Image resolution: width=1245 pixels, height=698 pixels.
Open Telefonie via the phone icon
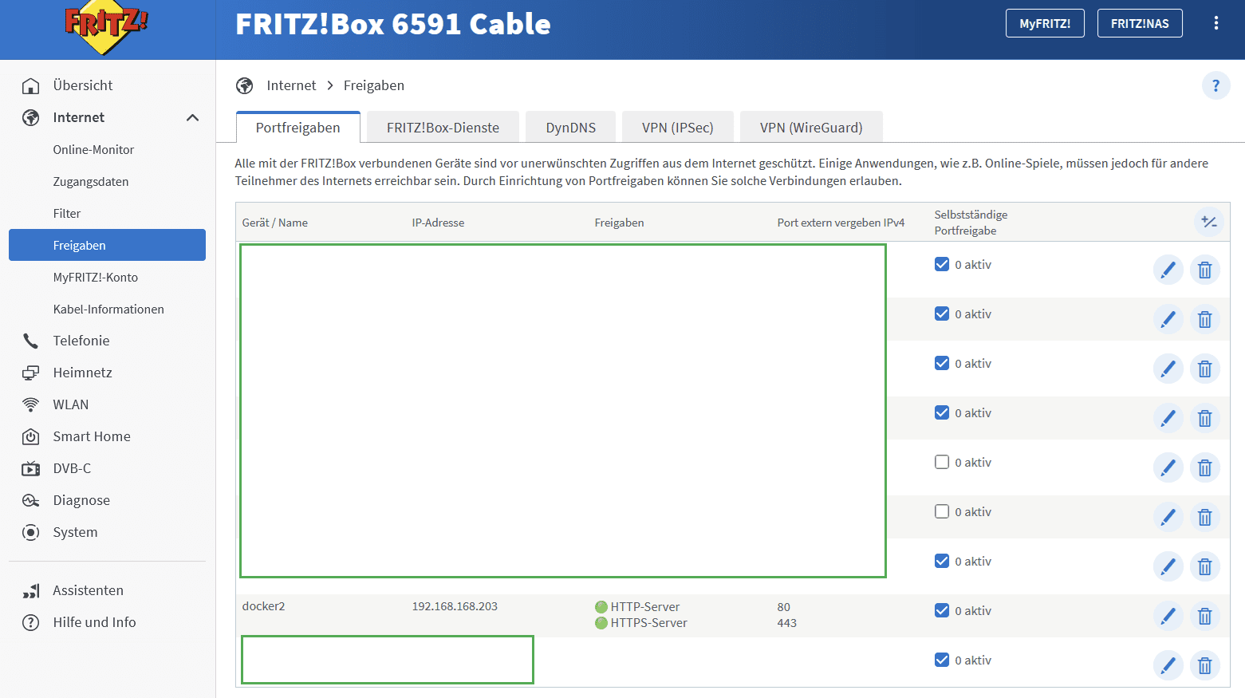click(x=30, y=341)
